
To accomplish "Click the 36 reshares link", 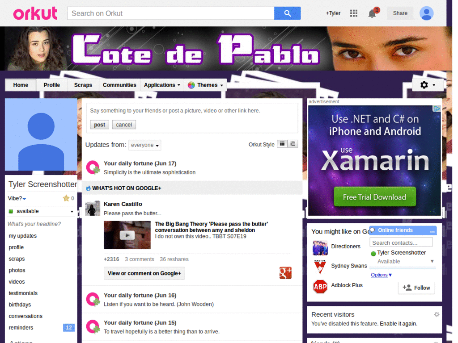I will pos(174,259).
